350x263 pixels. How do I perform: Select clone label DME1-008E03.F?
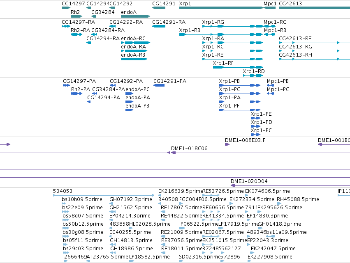point(245,141)
